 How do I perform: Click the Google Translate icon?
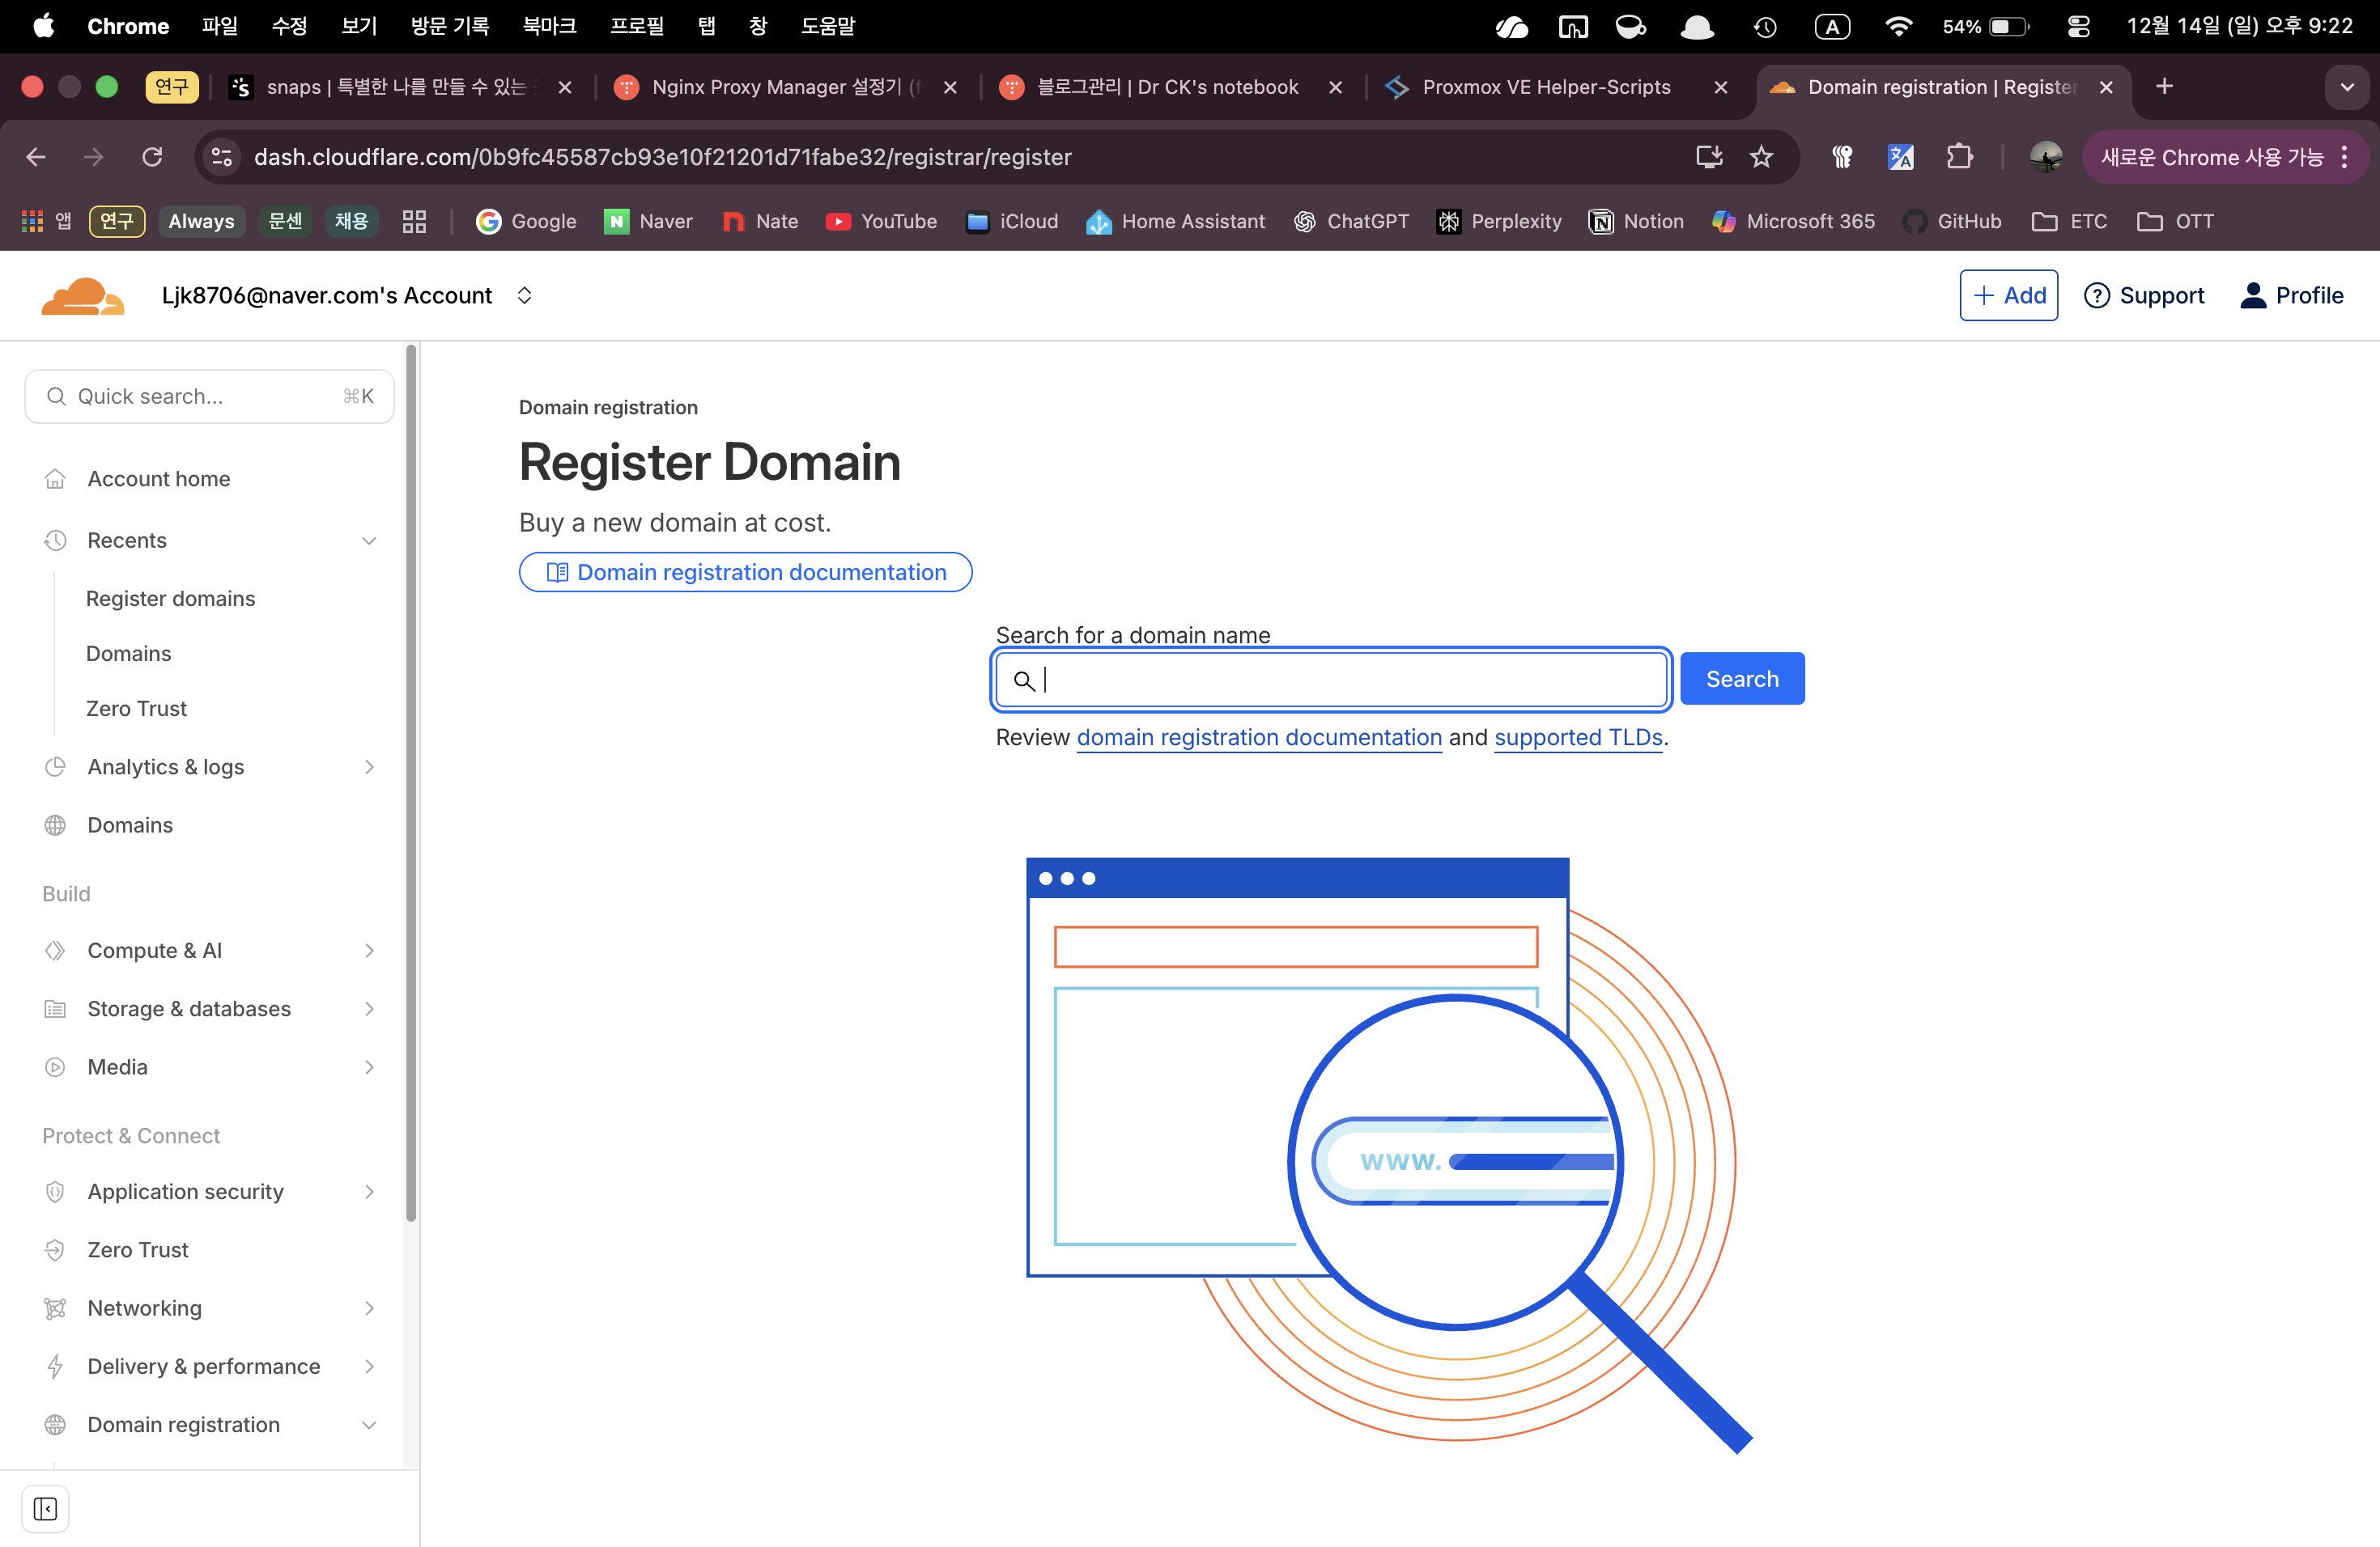click(x=1900, y=157)
